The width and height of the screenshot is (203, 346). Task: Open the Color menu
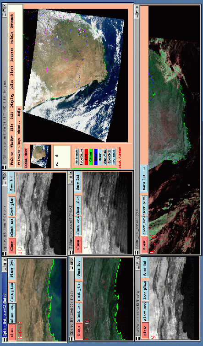click(x=12, y=85)
